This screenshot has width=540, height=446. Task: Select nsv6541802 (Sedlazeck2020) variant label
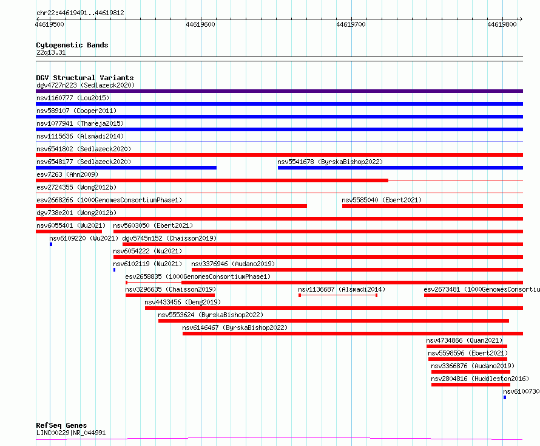pyautogui.click(x=84, y=149)
